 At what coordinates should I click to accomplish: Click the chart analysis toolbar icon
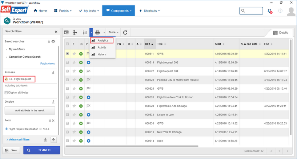tap(84, 33)
